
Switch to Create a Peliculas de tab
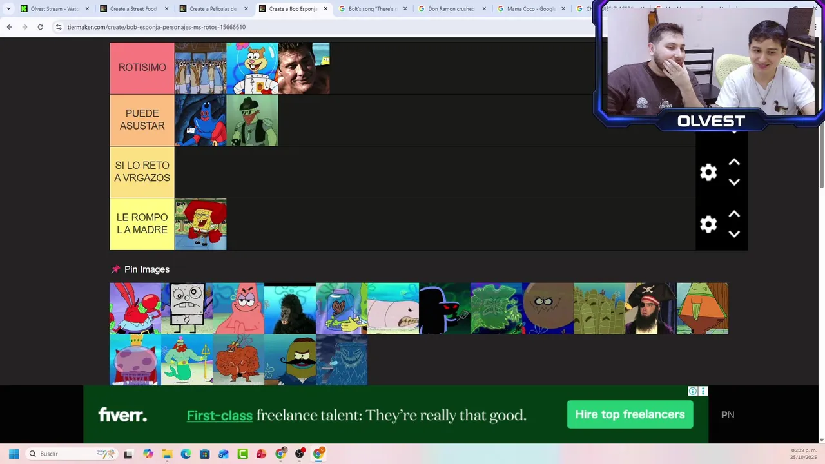pyautogui.click(x=213, y=9)
